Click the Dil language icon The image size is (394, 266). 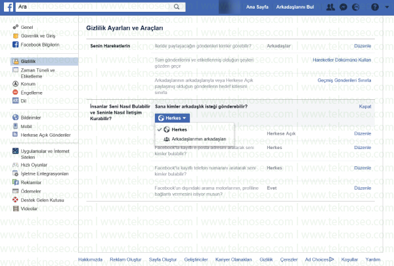click(x=16, y=100)
